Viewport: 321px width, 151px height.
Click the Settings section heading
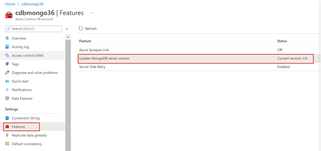pos(12,109)
